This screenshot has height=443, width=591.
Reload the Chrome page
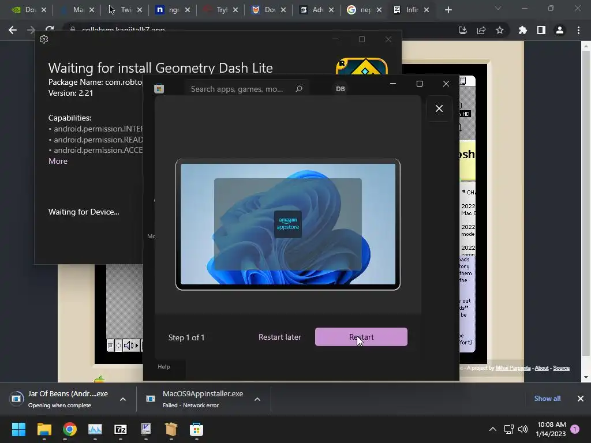pos(50,29)
